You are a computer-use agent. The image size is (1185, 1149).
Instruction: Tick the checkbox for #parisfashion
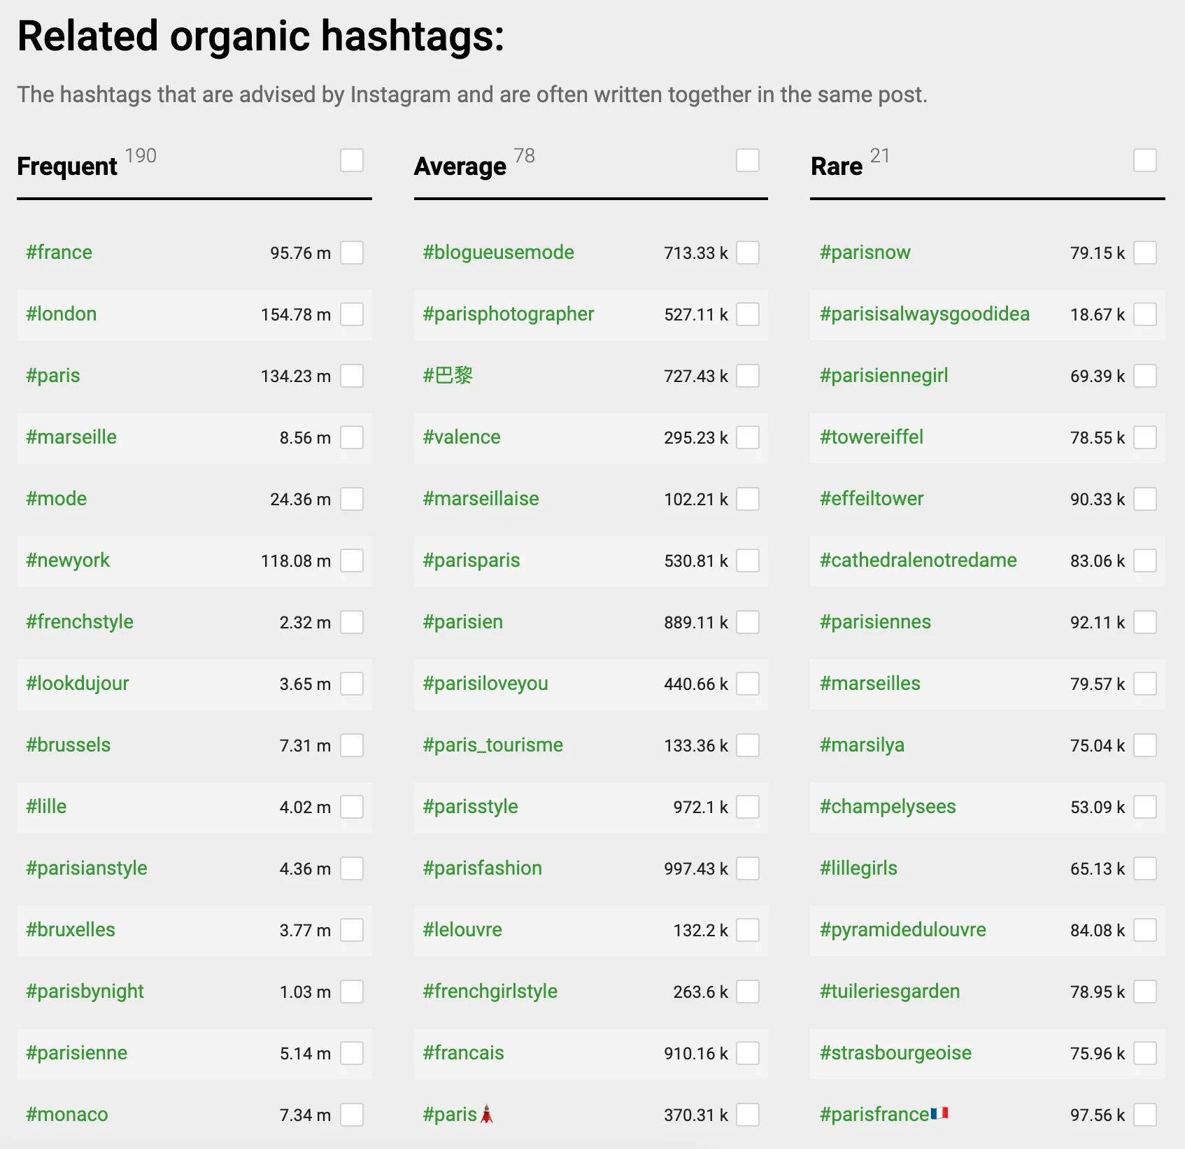point(748,868)
